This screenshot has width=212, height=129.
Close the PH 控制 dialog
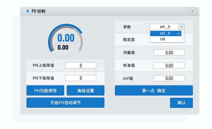[x=192, y=11]
